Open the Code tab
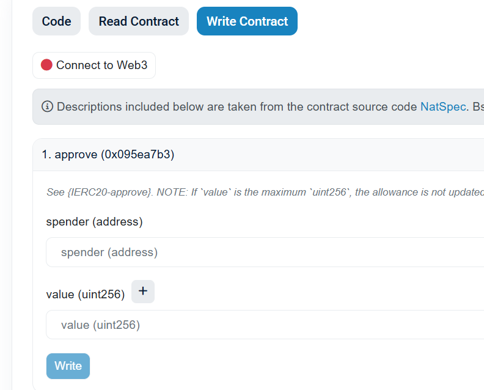 point(56,21)
